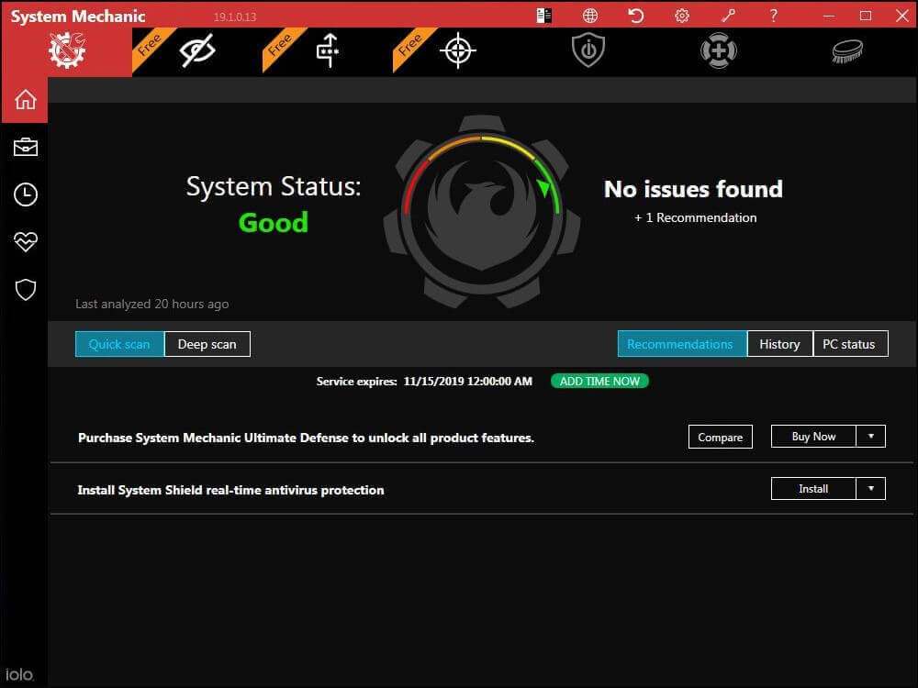Switch to the History tab
This screenshot has height=688, width=918.
click(x=779, y=344)
